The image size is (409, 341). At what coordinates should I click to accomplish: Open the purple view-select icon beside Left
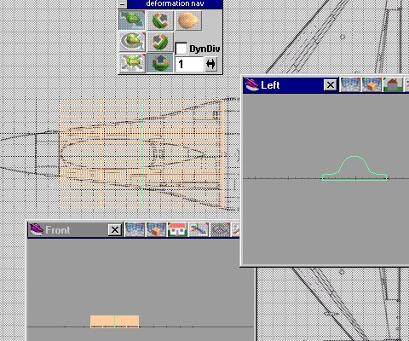coord(252,84)
